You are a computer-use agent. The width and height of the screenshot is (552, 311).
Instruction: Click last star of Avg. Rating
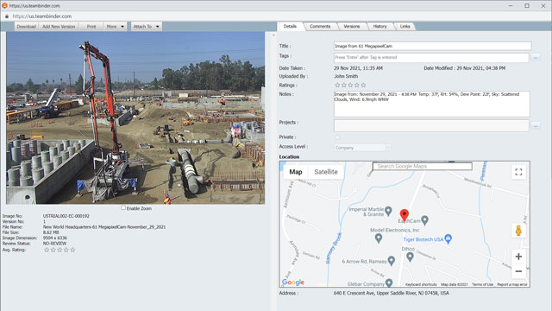[72, 250]
